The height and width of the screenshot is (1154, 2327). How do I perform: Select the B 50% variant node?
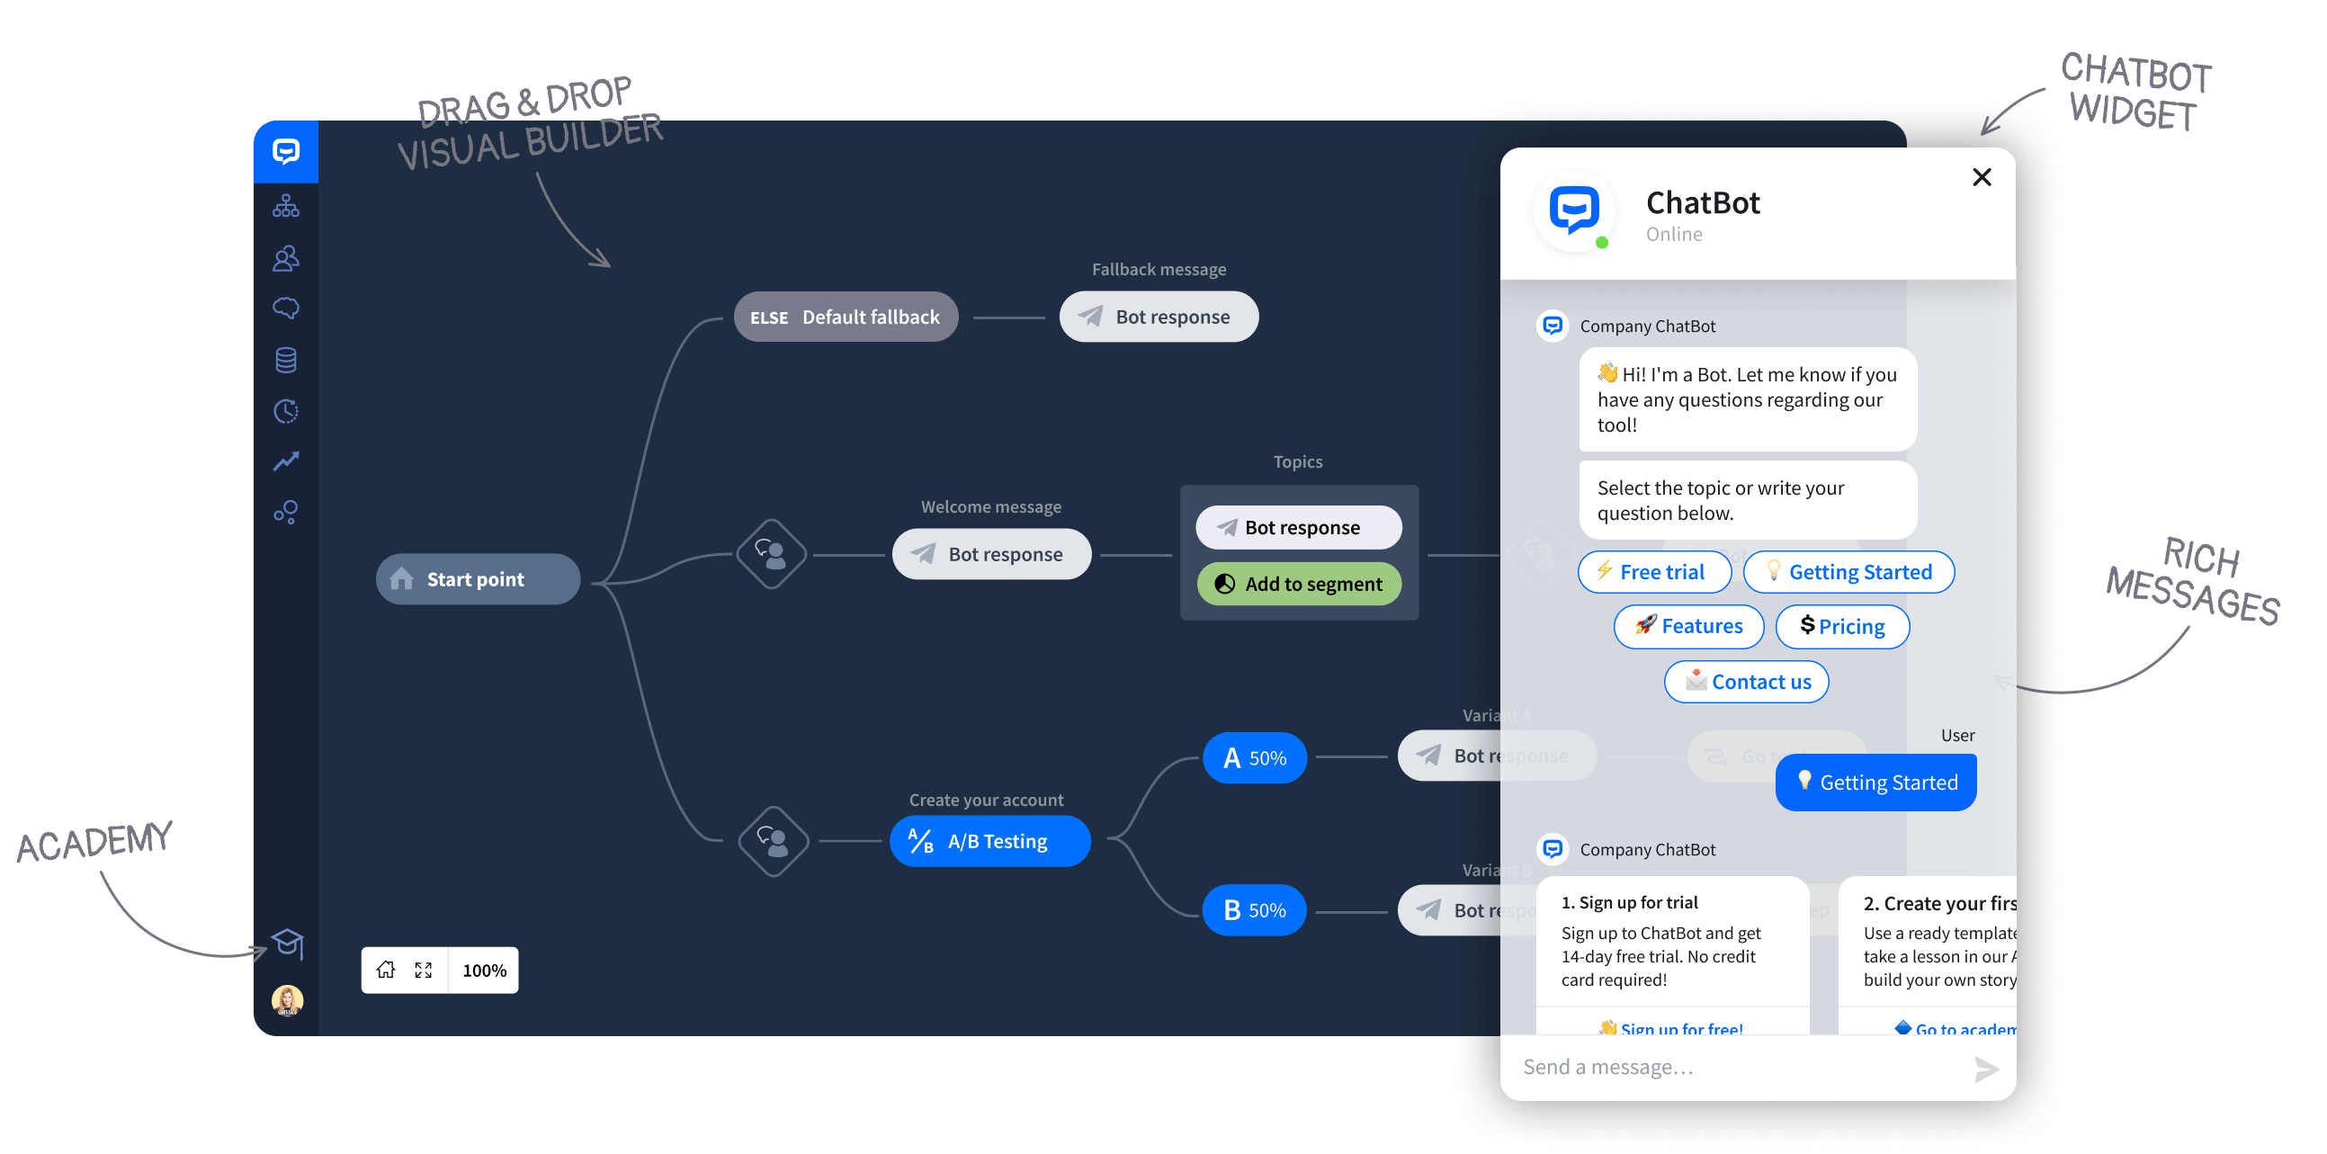coord(1254,910)
